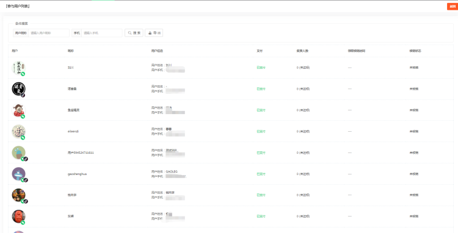Click green paid status in 用户594534711611 row
This screenshot has height=233, width=458.
261,153
